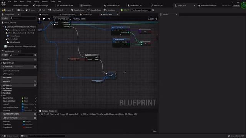
Task: Add a new function with plus icon
Action: coord(35,67)
